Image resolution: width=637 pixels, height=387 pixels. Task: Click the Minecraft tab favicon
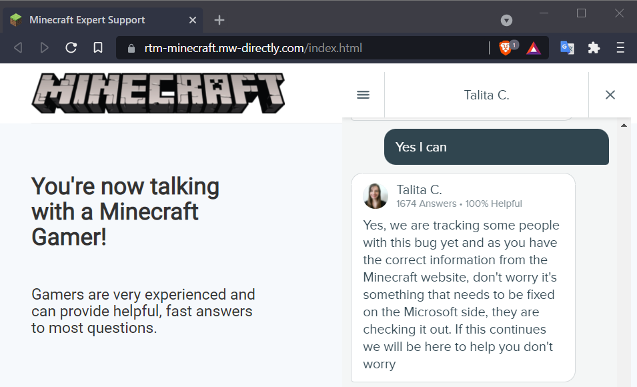pos(15,20)
